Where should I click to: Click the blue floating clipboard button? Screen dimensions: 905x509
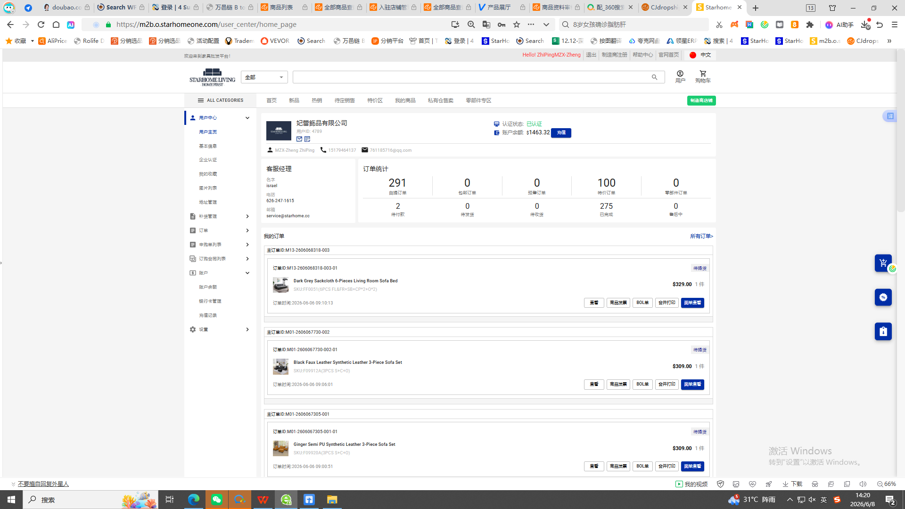(883, 331)
